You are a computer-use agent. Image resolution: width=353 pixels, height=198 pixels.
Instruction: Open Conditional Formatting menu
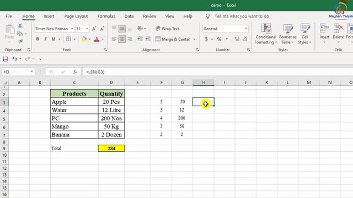click(x=266, y=34)
